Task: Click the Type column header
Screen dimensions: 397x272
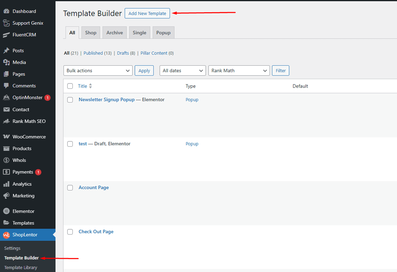Action: [x=191, y=86]
